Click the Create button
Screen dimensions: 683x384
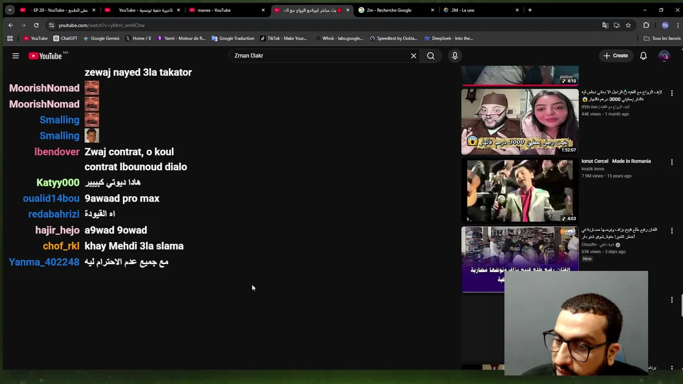pyautogui.click(x=615, y=55)
